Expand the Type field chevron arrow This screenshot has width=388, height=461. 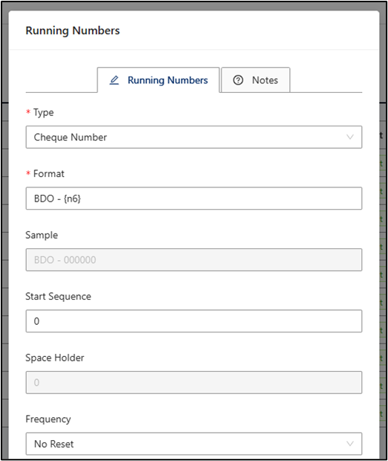click(350, 137)
